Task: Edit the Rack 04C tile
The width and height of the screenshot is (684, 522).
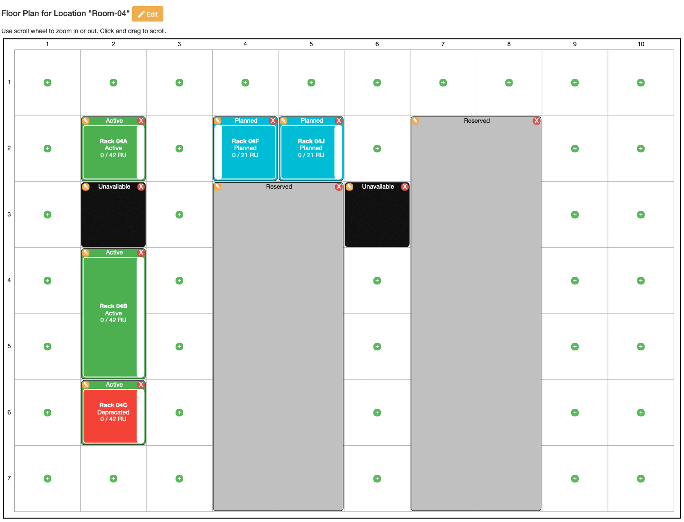Action: click(x=86, y=385)
